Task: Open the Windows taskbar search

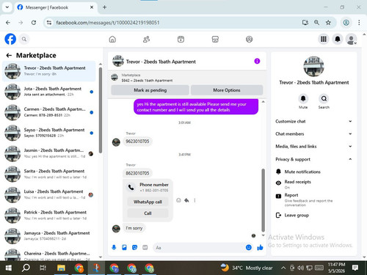Action: tap(26, 268)
